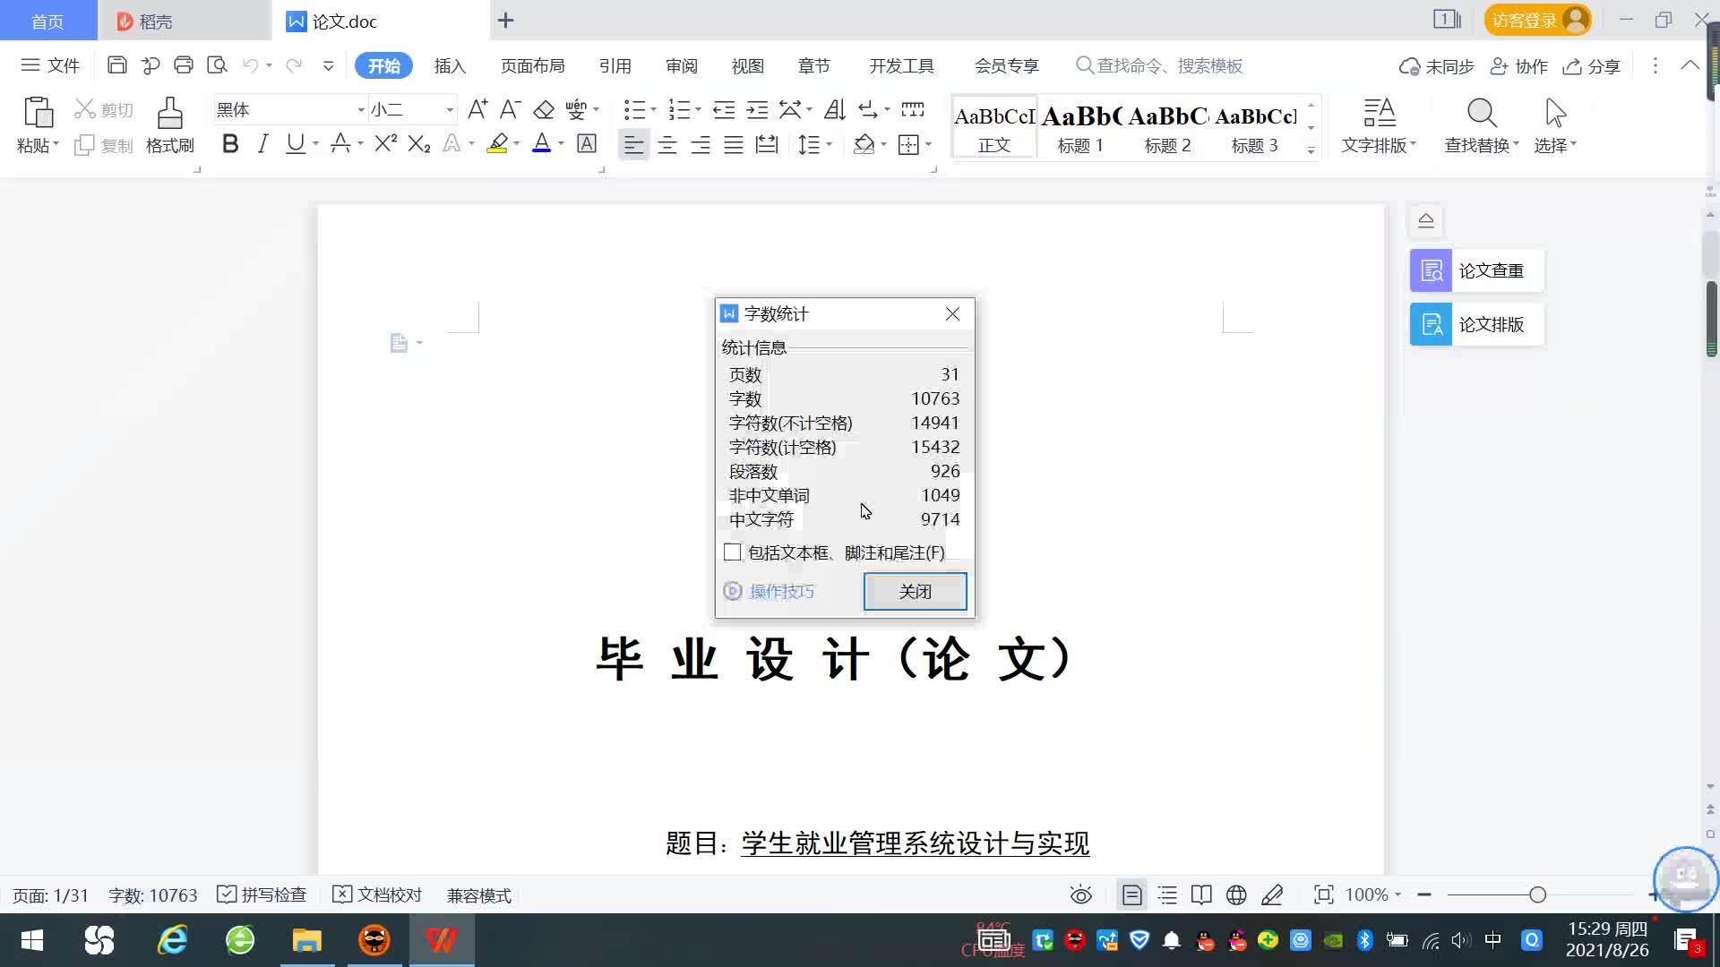Click the center alignment icon
Screen dimensions: 1720x967
point(666,145)
